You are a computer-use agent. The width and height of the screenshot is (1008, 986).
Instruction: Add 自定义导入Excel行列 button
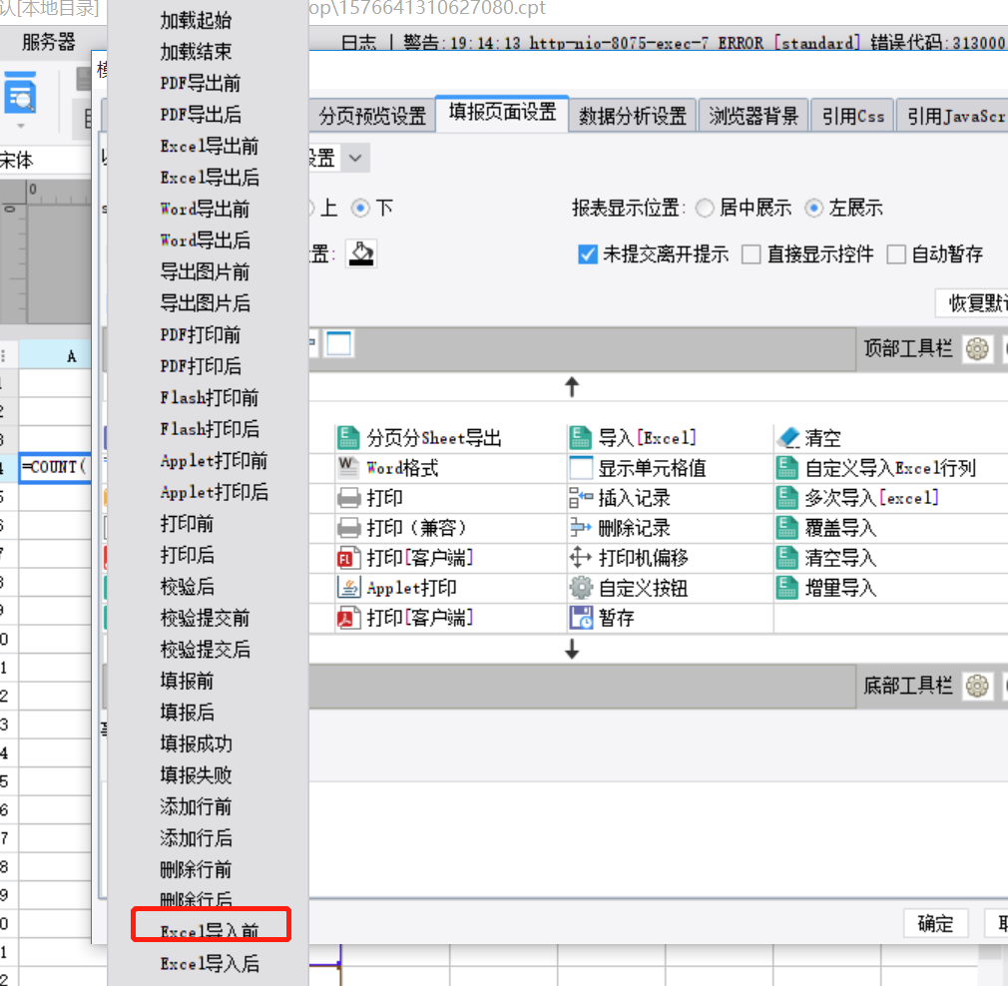pos(877,468)
